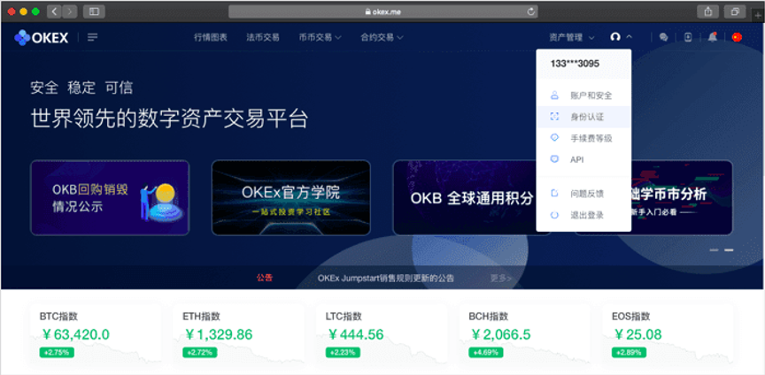
Task: Click the red 公告 label
Action: click(265, 278)
